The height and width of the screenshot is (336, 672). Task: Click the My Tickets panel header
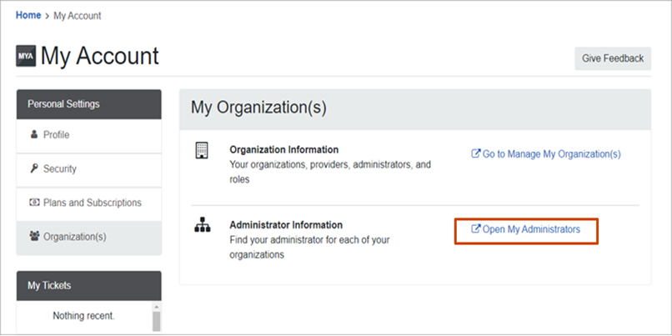click(x=88, y=285)
